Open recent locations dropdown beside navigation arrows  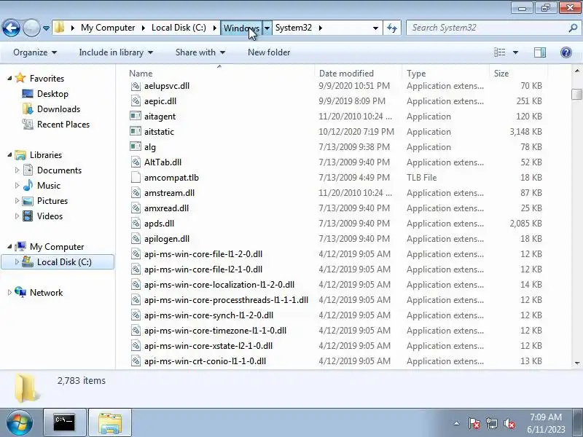coord(46,28)
